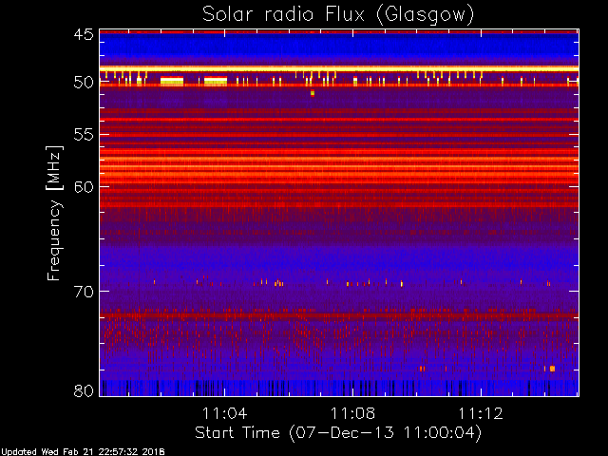
Task: Click the orange square burst near 78 MHz at far right
Action: coord(552,369)
